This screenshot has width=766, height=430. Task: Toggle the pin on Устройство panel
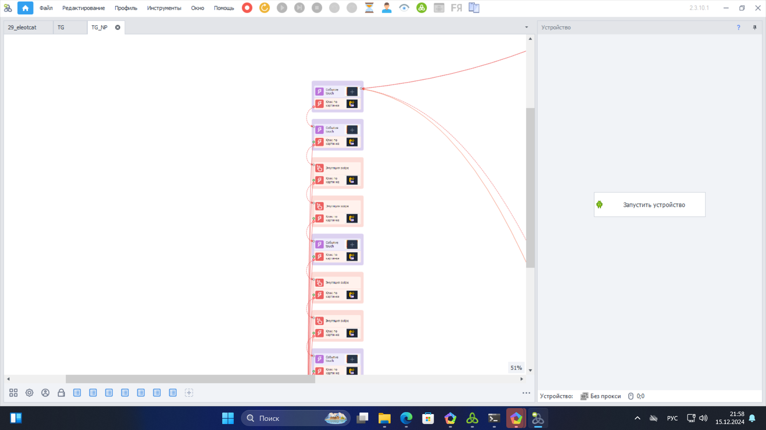pos(754,27)
